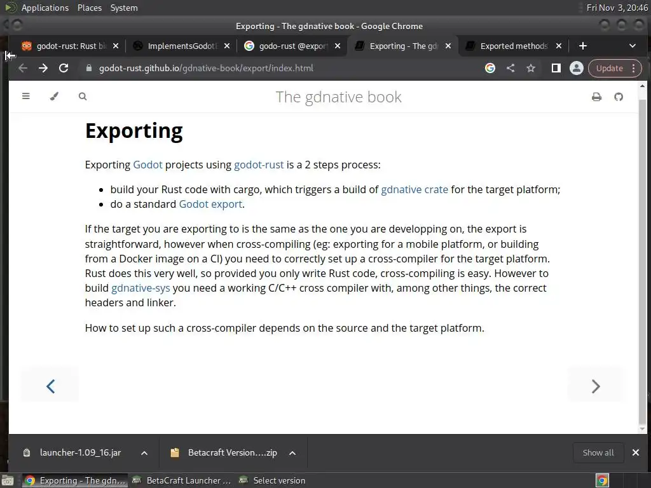Print this book via printer icon
Screen dimensions: 651x488
596,97
